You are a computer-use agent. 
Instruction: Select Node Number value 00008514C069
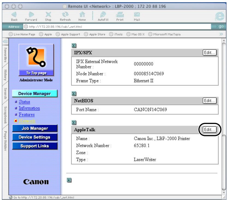tap(149, 74)
